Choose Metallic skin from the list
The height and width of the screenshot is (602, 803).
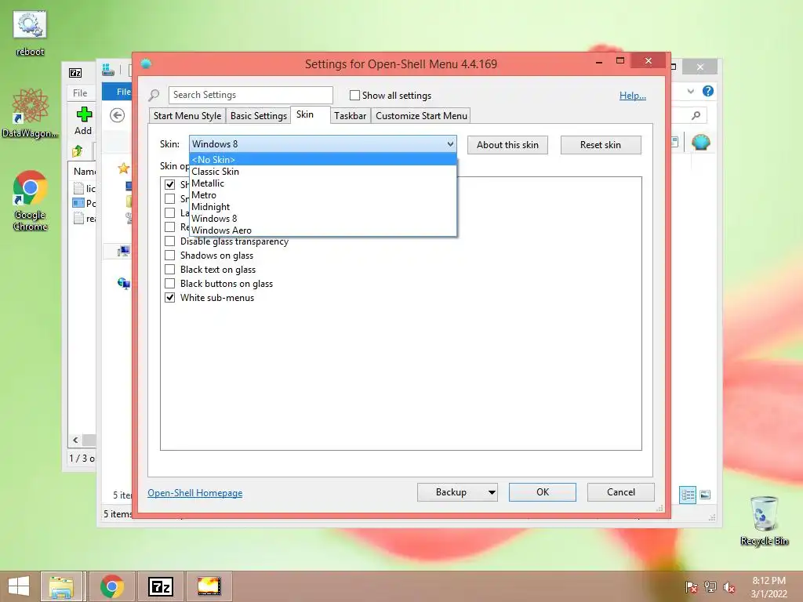click(322, 183)
